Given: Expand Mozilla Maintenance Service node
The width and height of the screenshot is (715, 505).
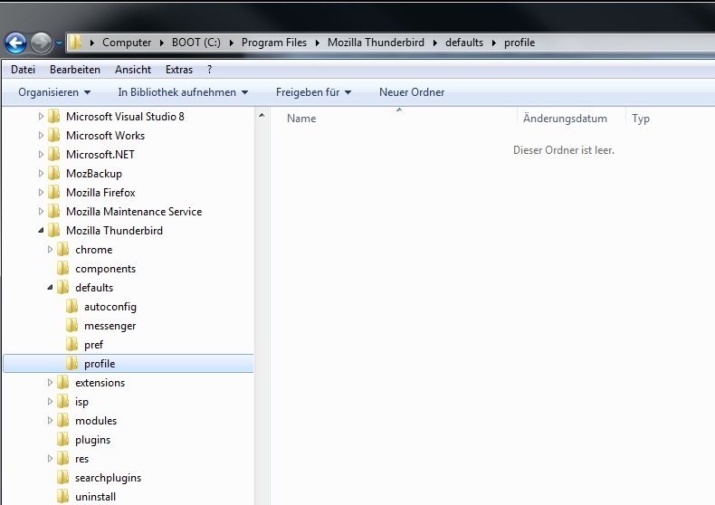Looking at the screenshot, I should pos(41,212).
